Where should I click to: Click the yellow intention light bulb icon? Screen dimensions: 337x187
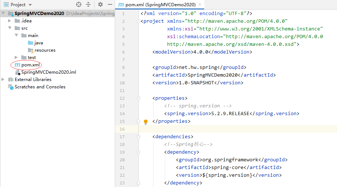tap(146, 122)
